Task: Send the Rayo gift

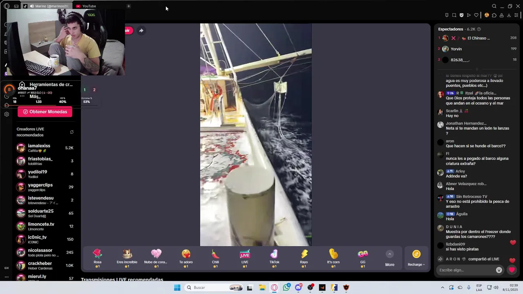Action: pos(304,258)
